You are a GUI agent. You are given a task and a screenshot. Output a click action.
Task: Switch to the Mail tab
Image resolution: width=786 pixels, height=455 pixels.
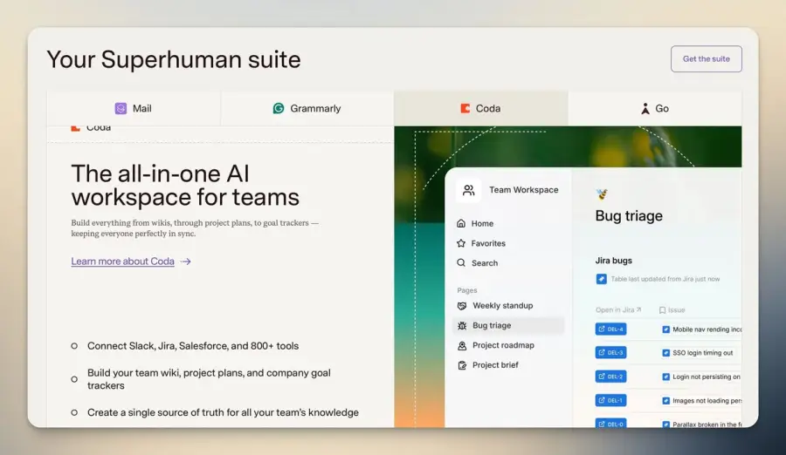coord(134,109)
